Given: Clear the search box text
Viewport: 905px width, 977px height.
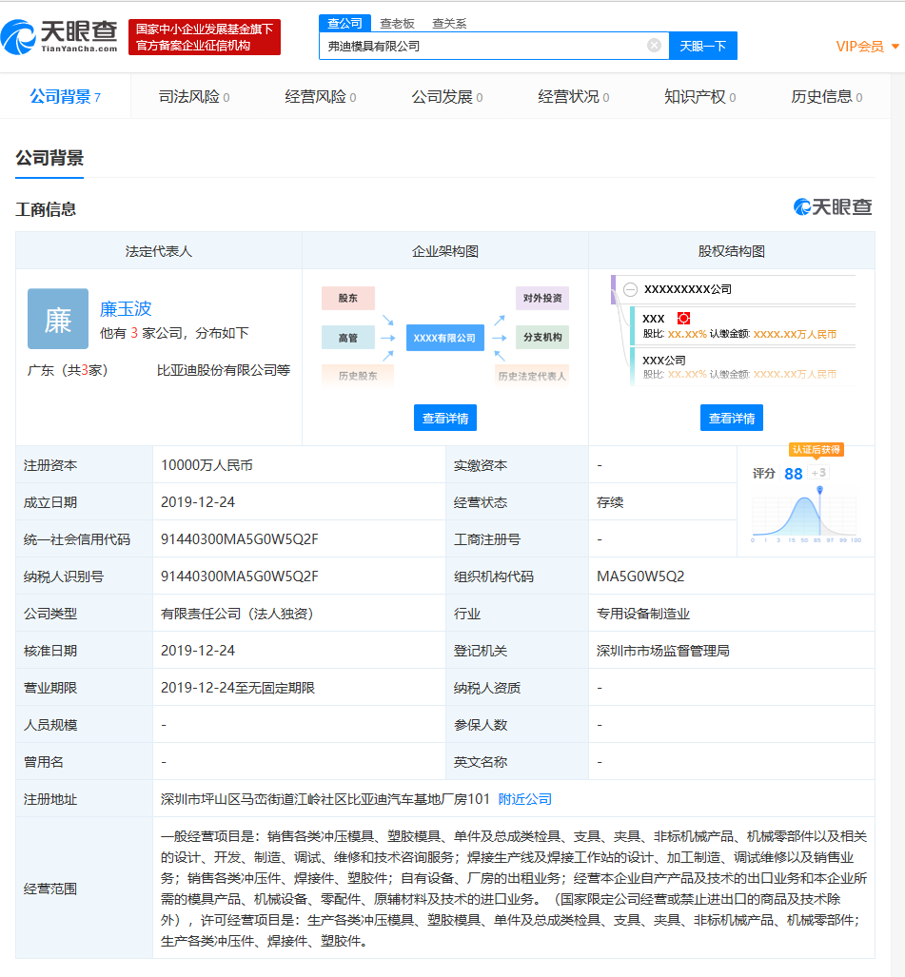Looking at the screenshot, I should click(654, 46).
